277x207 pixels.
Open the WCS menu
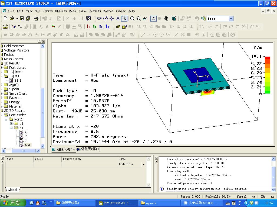38,11
